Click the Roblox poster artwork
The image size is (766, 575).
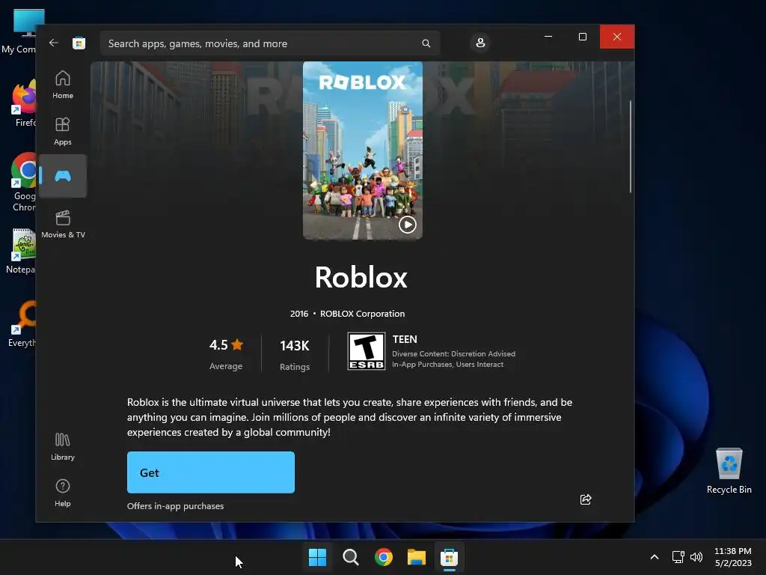[363, 150]
